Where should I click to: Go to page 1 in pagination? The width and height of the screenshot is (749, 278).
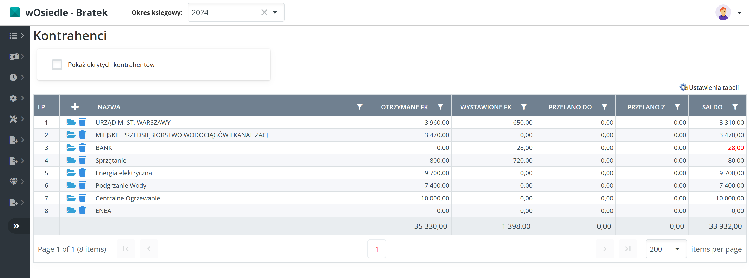coord(377,249)
